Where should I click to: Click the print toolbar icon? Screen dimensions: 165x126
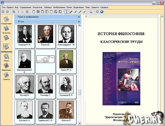(x=91, y=12)
